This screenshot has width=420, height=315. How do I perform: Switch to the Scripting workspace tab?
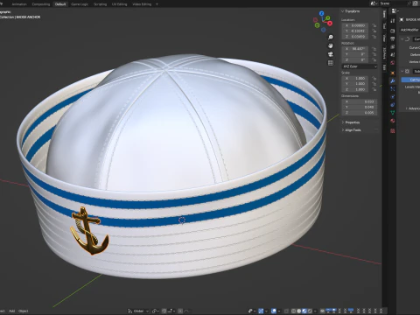pos(101,4)
